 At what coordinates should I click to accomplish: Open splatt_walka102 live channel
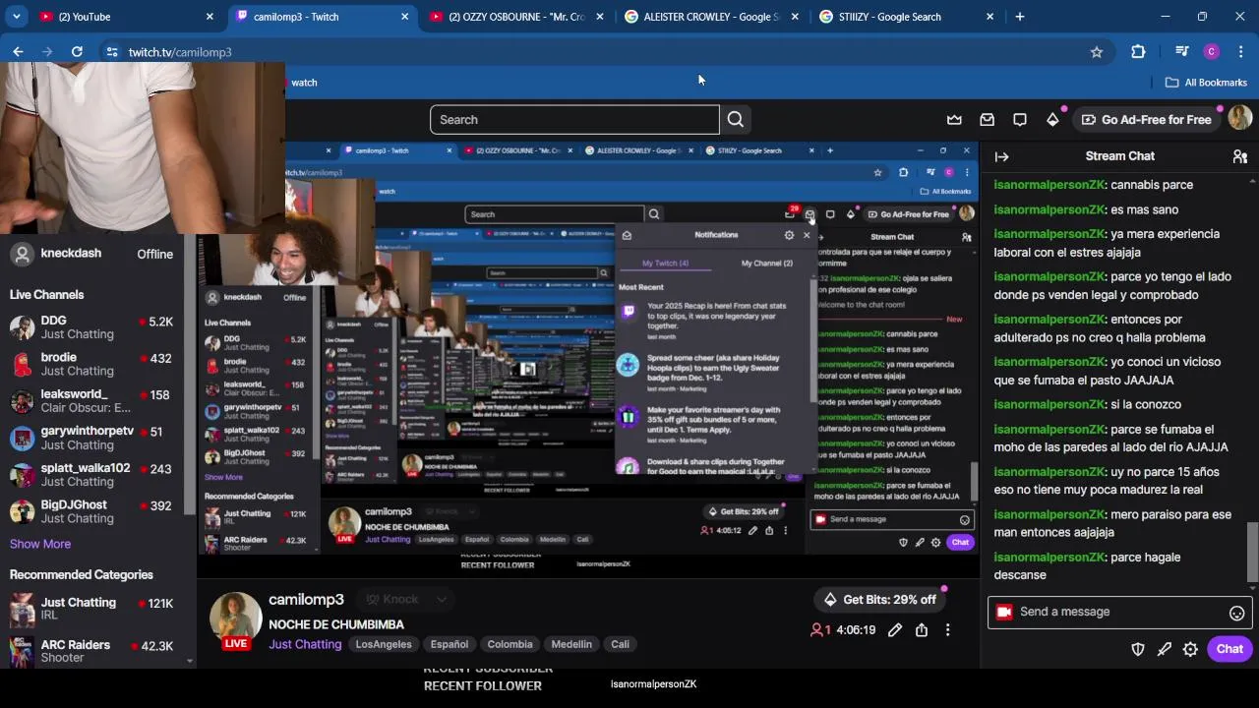pyautogui.click(x=91, y=474)
